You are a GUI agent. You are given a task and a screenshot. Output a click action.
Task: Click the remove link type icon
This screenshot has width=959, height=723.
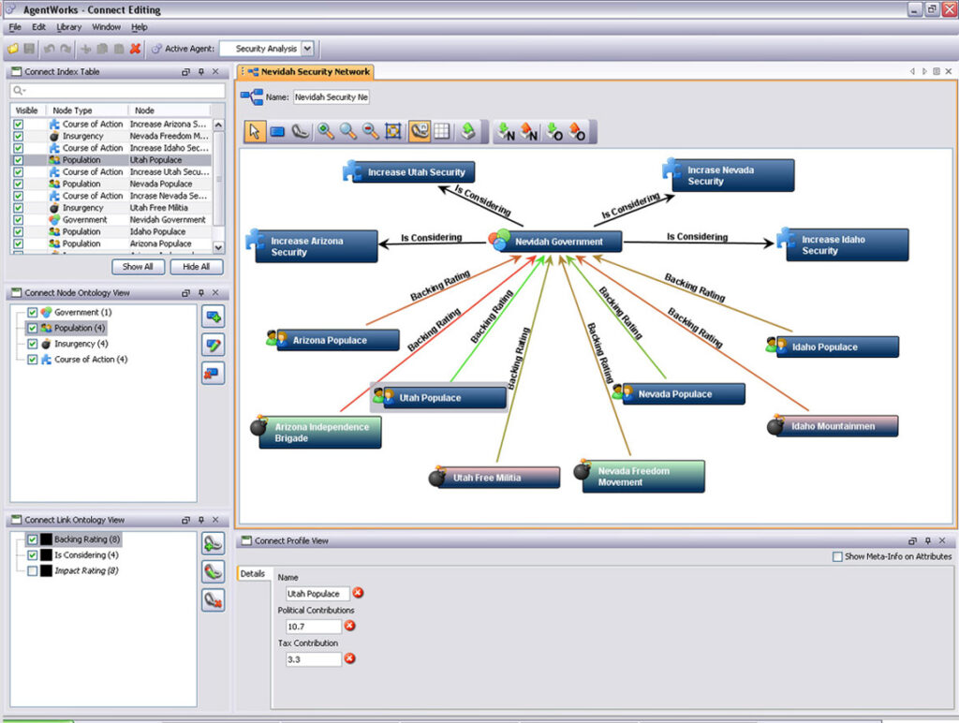213,600
